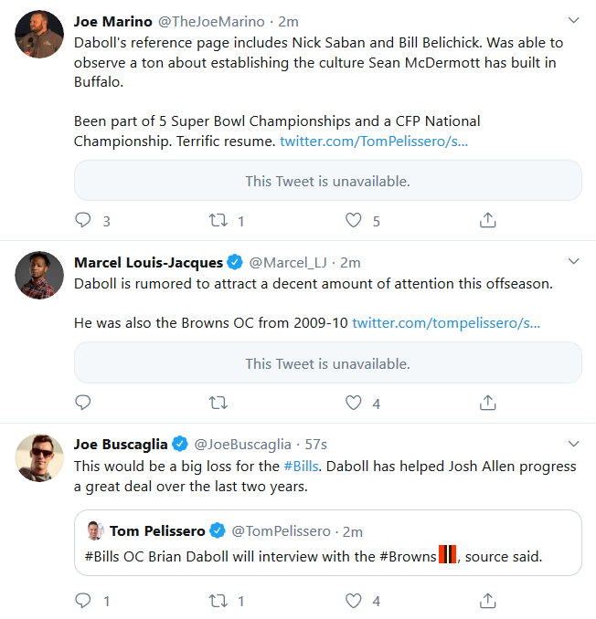
Task: Open the twitter.com/TomPelissero link in Marino's tweet
Action: coord(374,142)
